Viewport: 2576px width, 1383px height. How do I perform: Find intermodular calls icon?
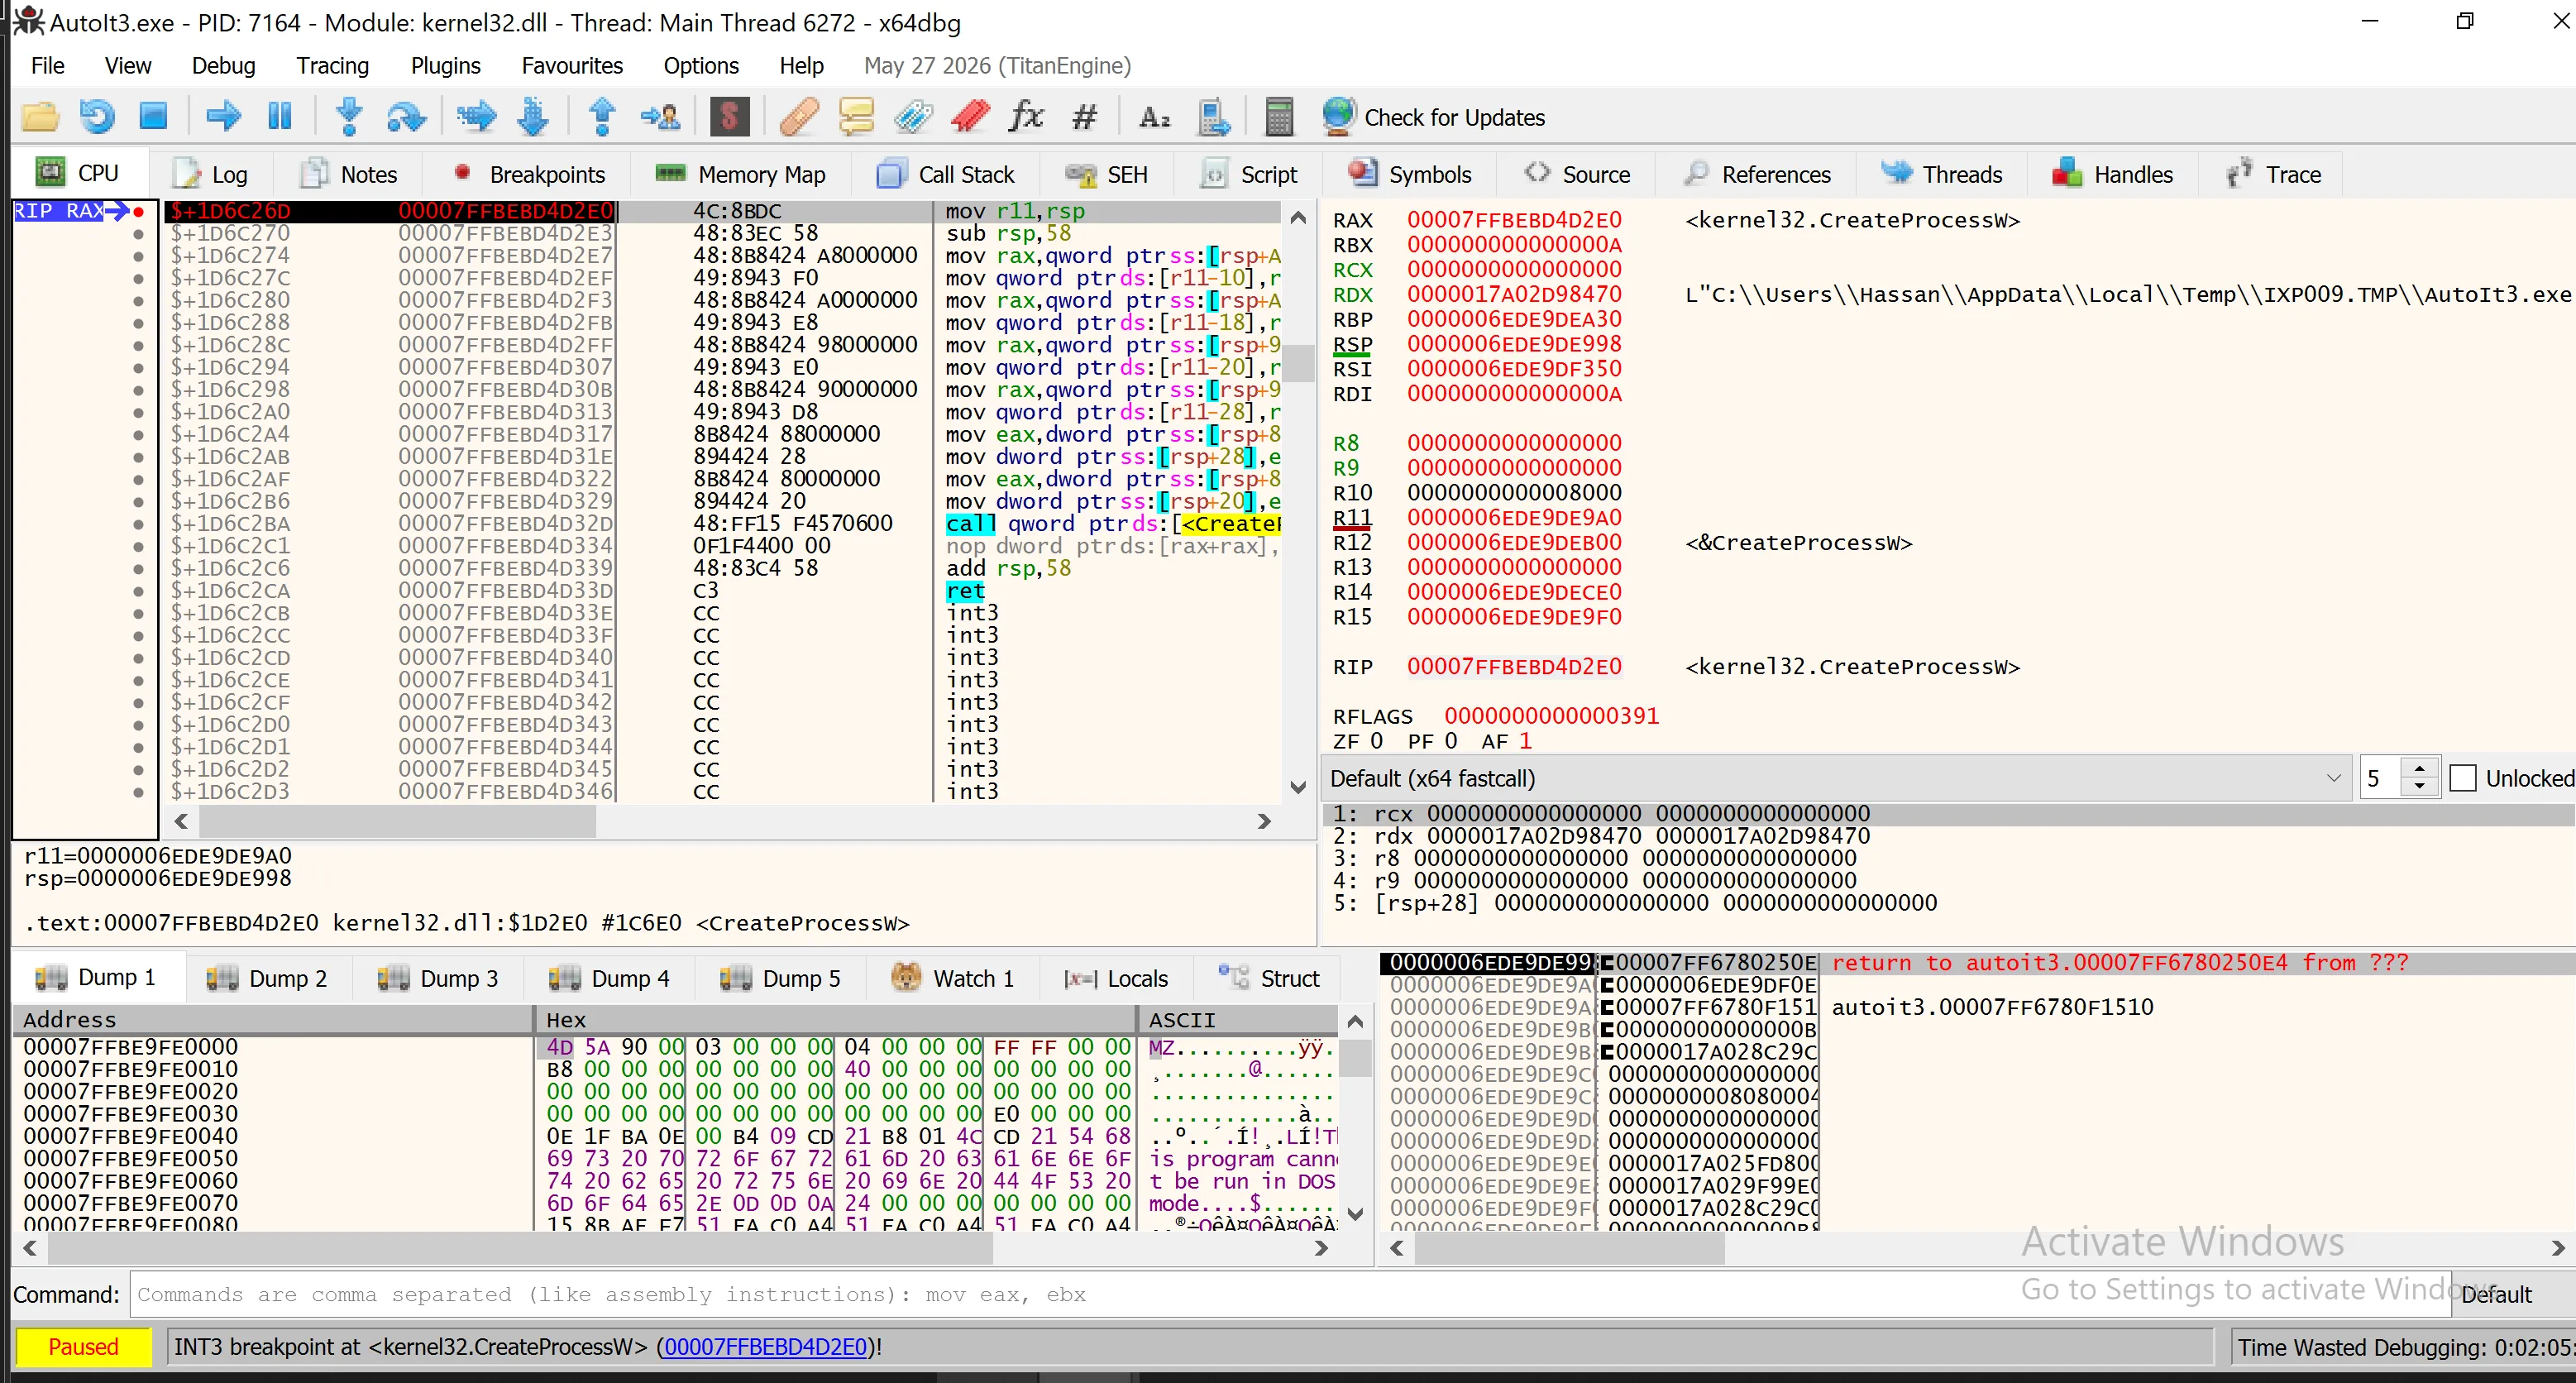(x=1213, y=117)
